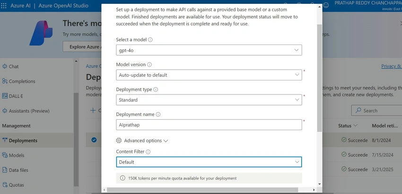This screenshot has width=402, height=194.
Task: Click the sidebar scroll-up arrow
Action: [x=76, y=62]
